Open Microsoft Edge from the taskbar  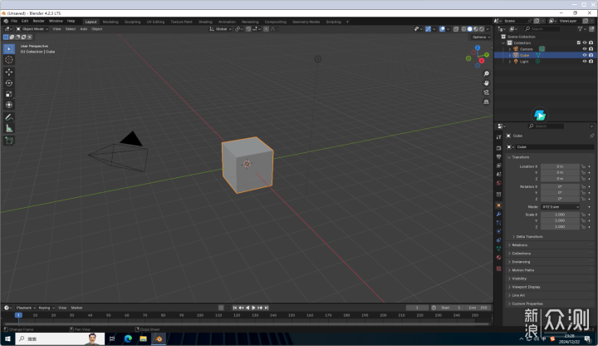pyautogui.click(x=128, y=339)
